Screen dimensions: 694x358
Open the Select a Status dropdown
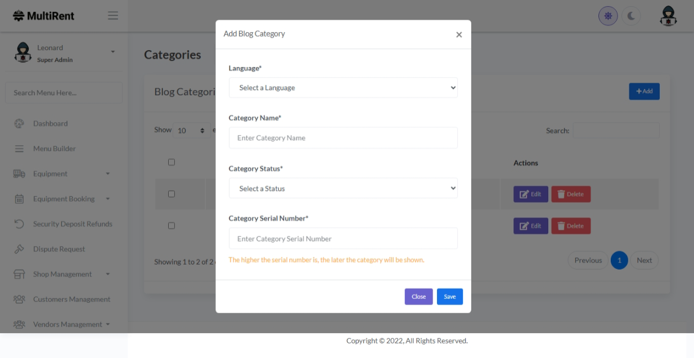point(343,189)
